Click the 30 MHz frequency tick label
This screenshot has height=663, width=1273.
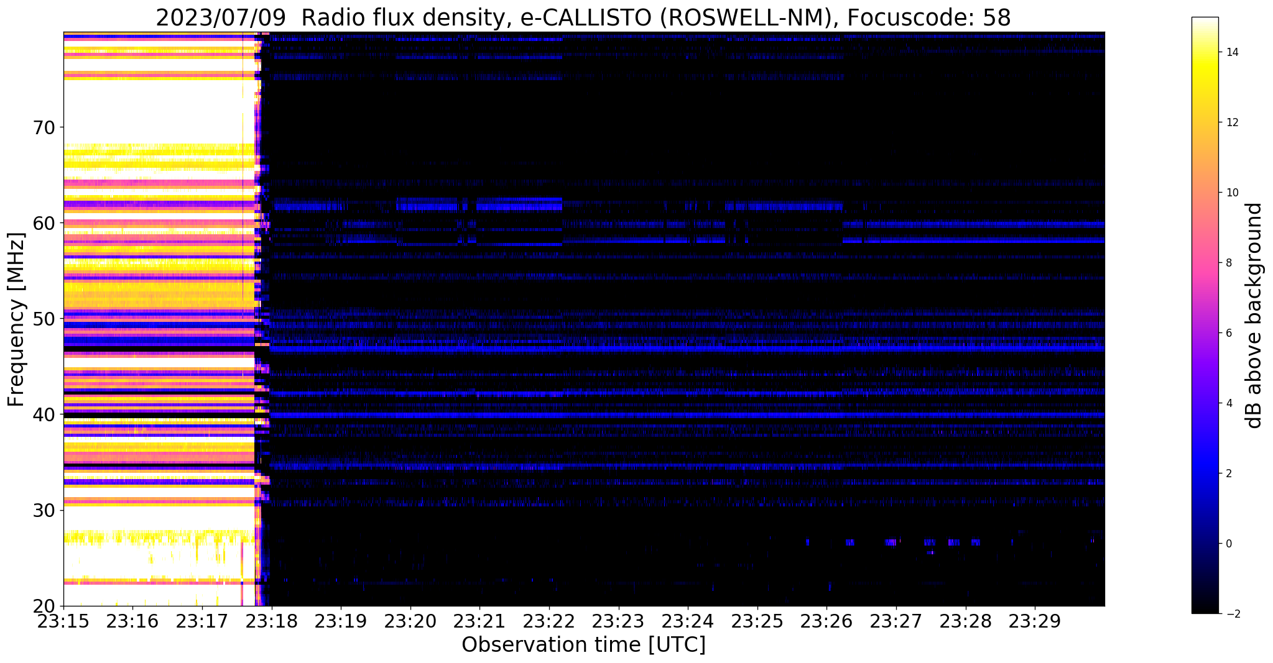44,510
